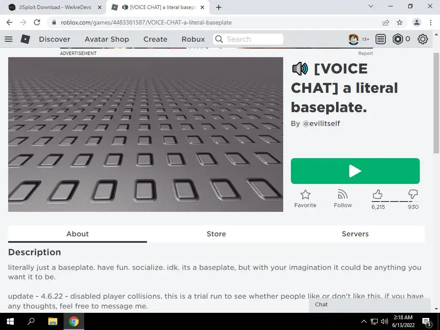Open the Discover menu item

55,39
